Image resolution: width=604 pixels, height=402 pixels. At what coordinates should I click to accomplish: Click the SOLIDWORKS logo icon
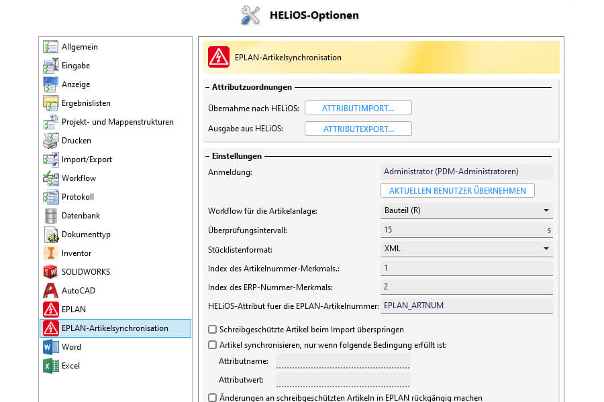click(50, 272)
